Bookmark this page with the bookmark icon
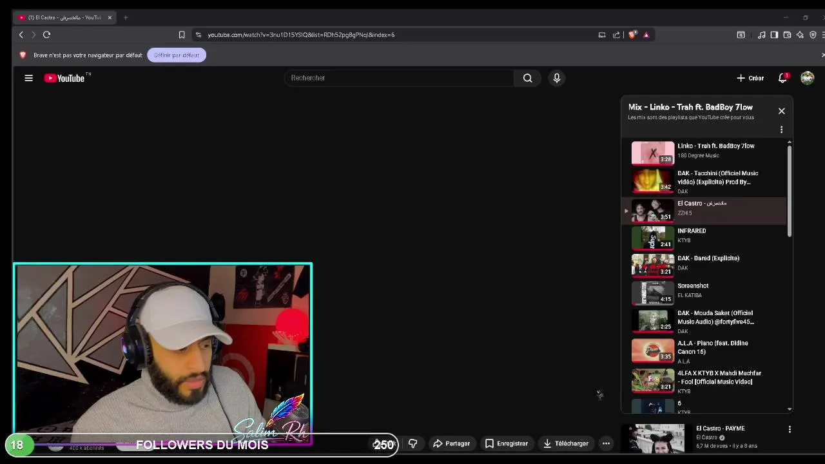The height and width of the screenshot is (464, 825). coord(182,35)
